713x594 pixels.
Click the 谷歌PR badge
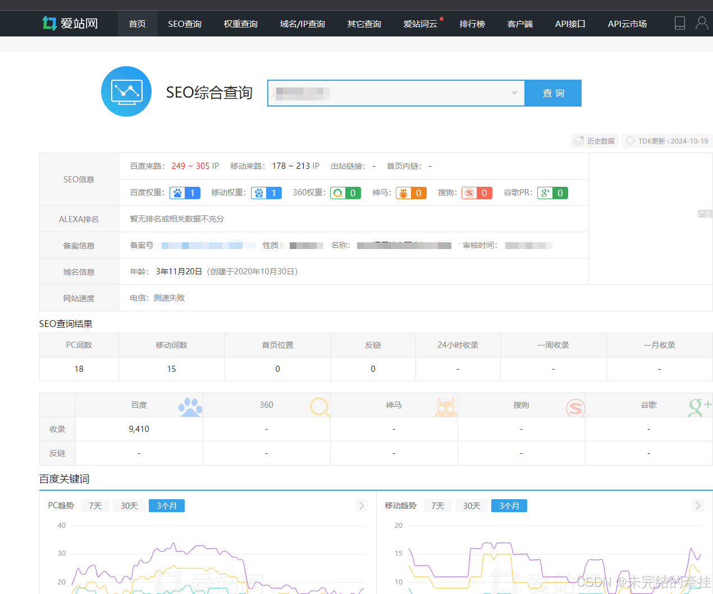[x=552, y=193]
